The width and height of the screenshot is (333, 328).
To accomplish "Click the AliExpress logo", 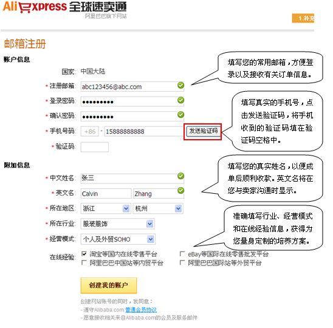I will (x=64, y=7).
